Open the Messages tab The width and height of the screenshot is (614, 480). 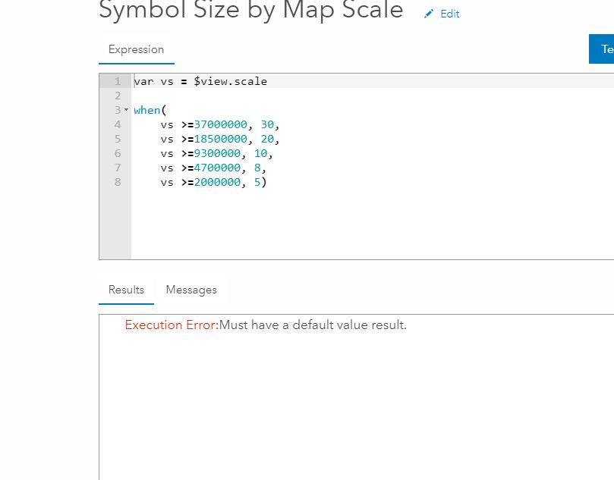tap(191, 290)
